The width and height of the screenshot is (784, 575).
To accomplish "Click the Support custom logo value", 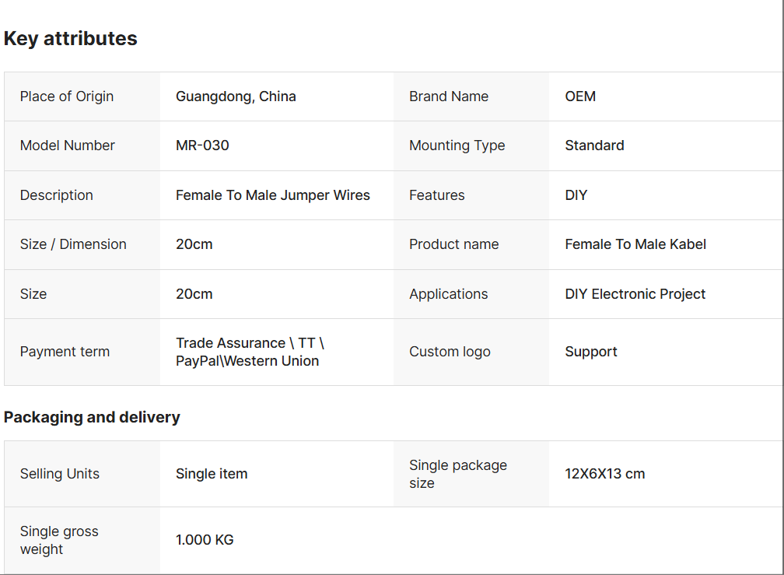I will coord(591,352).
